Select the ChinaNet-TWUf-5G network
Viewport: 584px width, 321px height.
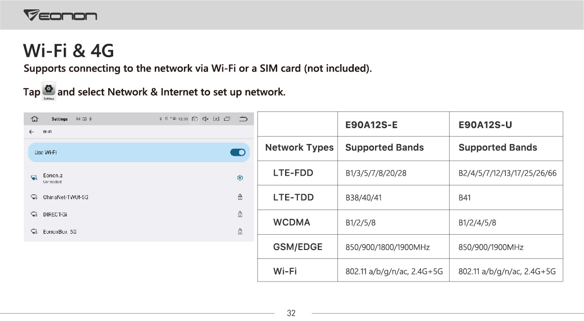138,197
